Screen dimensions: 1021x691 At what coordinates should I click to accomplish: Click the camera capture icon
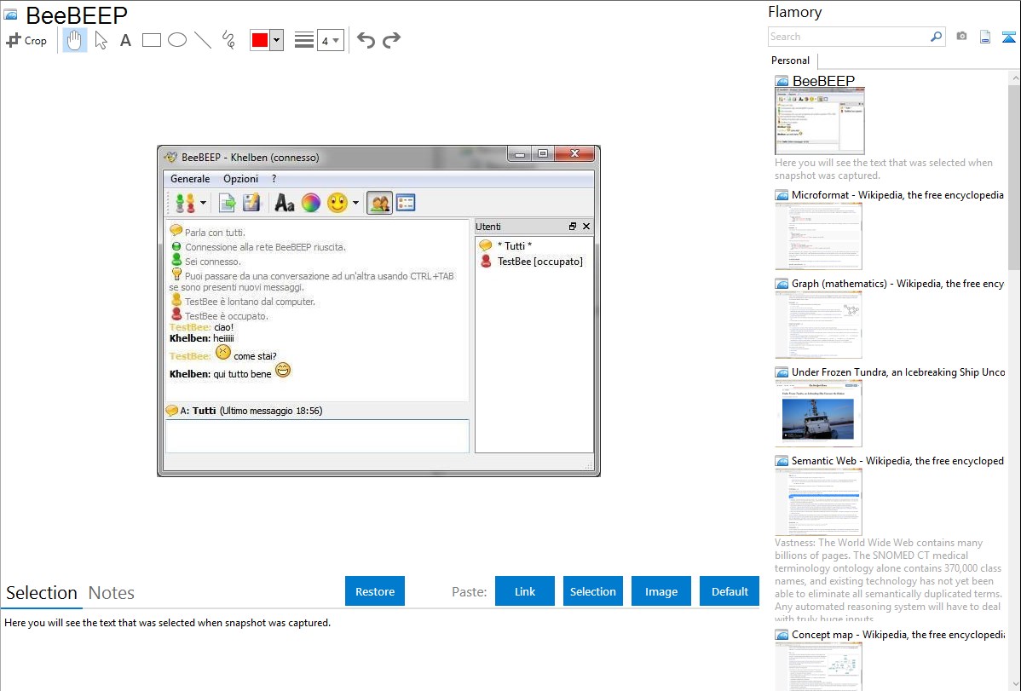tap(961, 37)
